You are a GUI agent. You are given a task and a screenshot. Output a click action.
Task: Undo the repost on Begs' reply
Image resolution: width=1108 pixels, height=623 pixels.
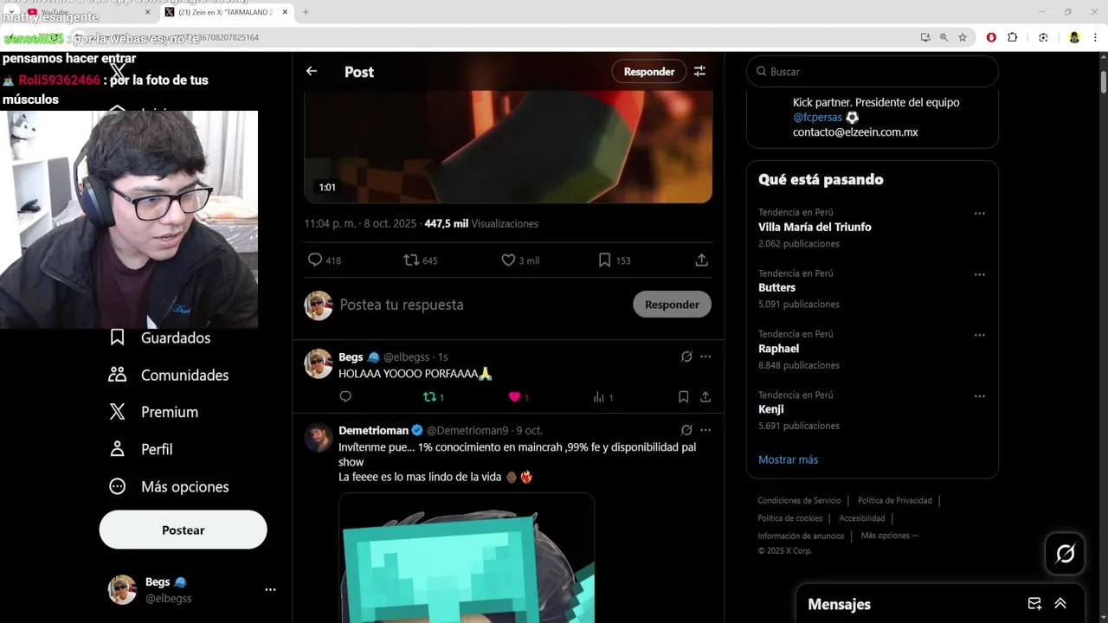point(428,397)
